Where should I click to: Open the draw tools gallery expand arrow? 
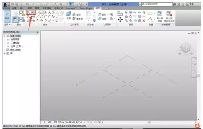pos(56,21)
